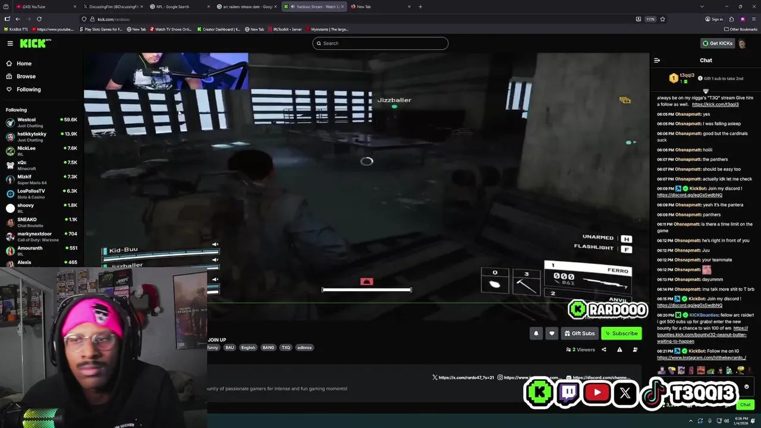The height and width of the screenshot is (428, 761).
Task: Reset the 110% zoom level indicator
Action: click(x=650, y=19)
